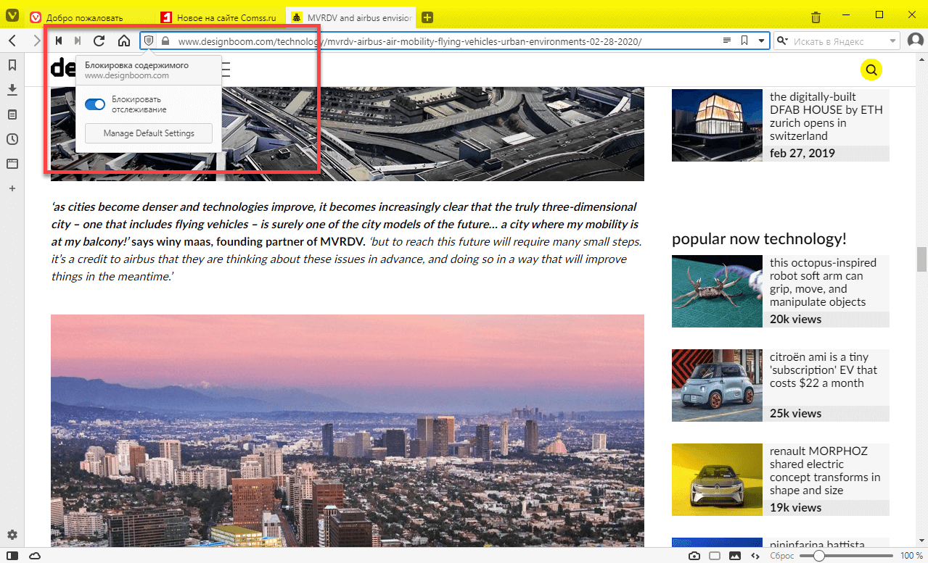Image resolution: width=928 pixels, height=563 pixels.
Task: Click the Vivaldi profile avatar icon
Action: tap(916, 40)
